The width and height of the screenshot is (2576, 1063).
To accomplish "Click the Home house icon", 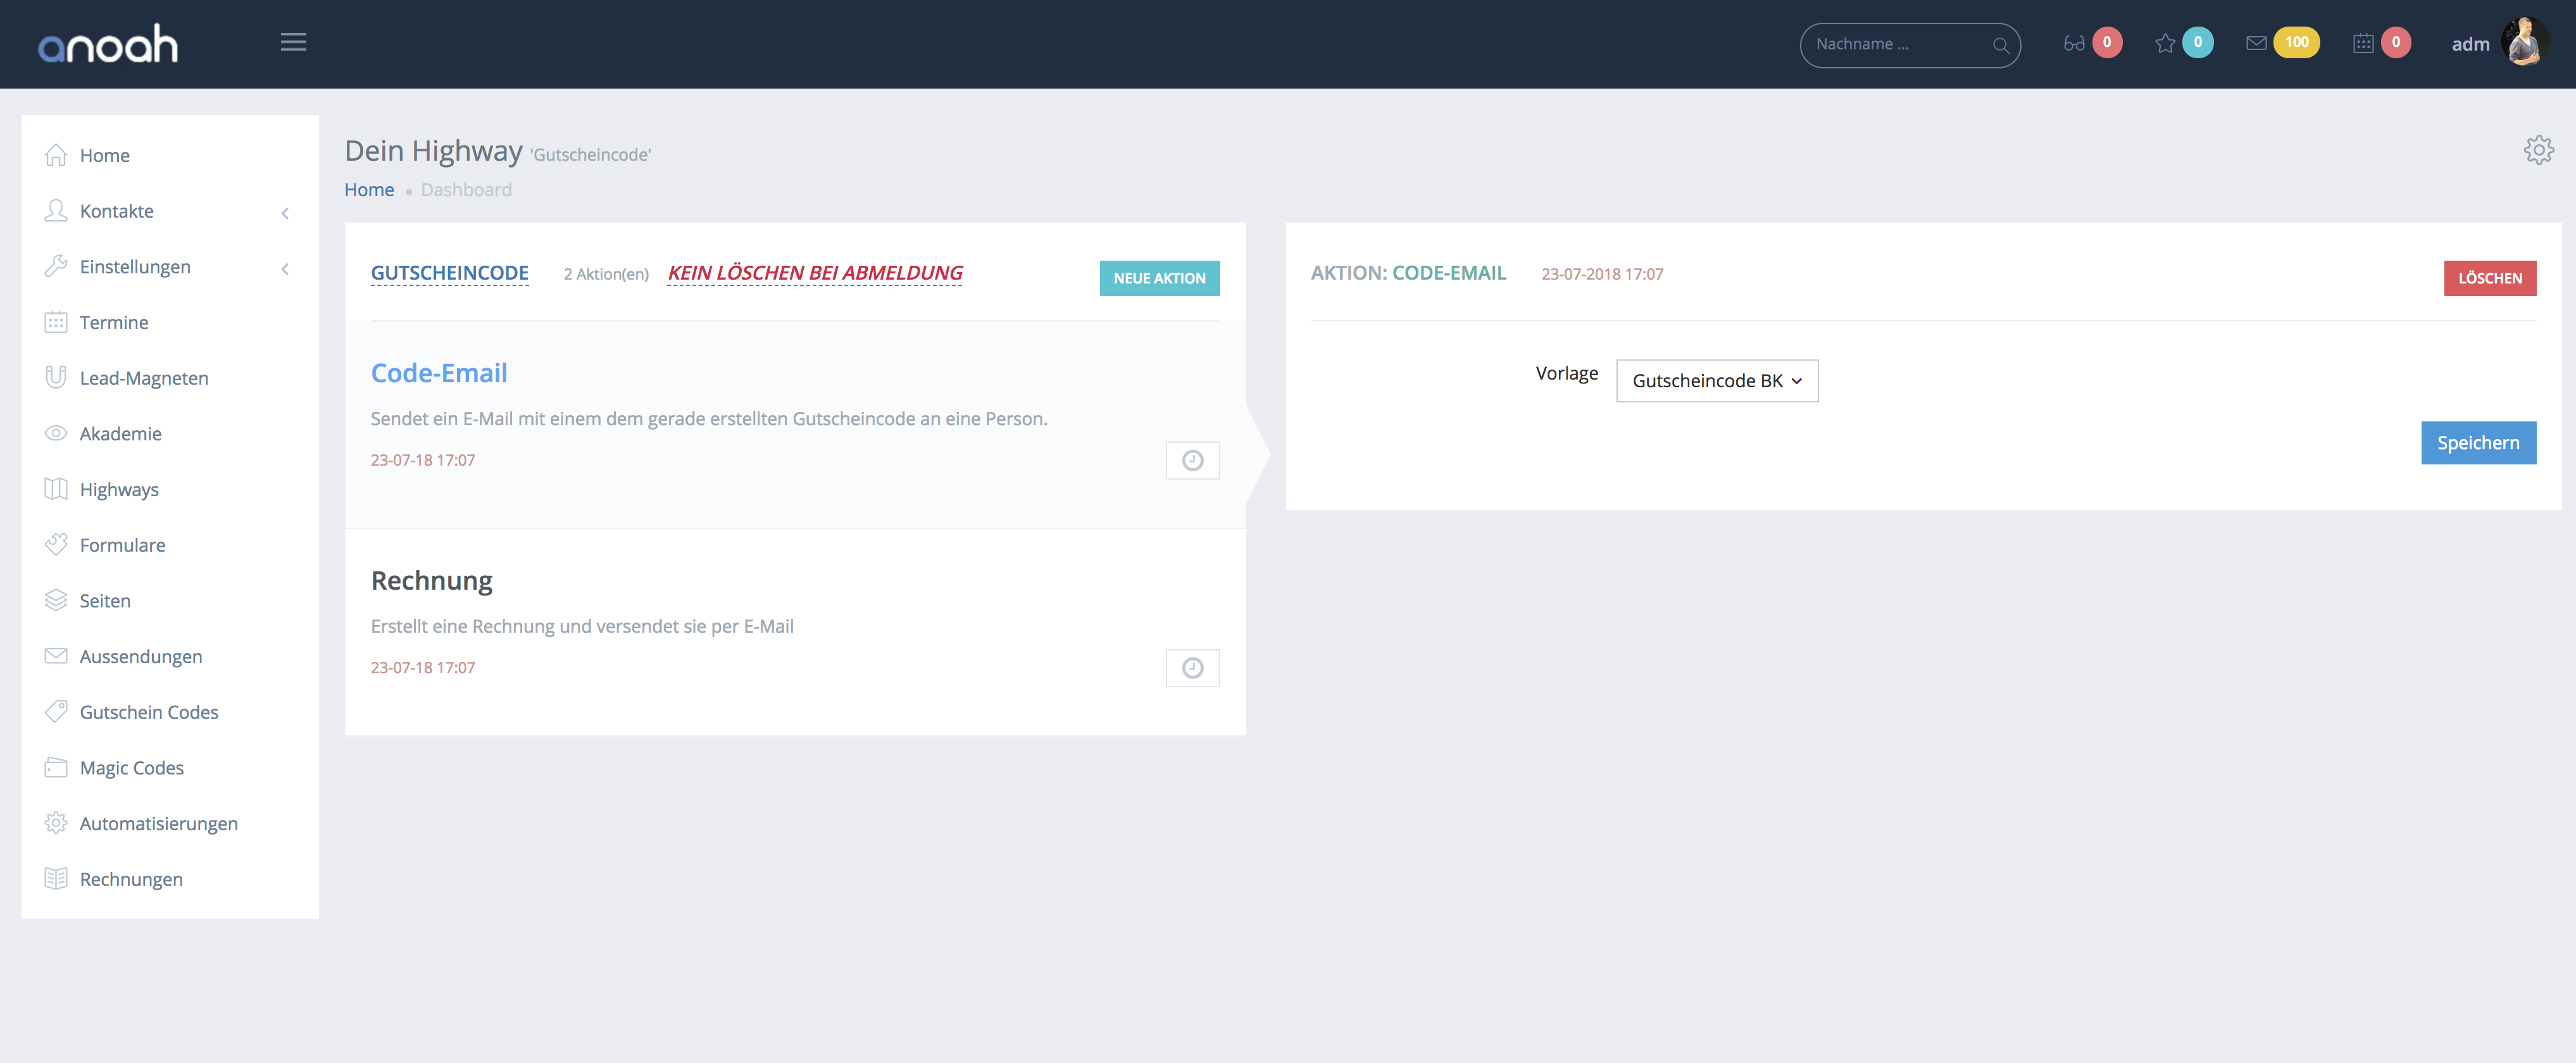I will pyautogui.click(x=56, y=155).
